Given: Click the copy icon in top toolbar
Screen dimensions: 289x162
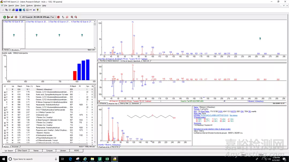Looking at the screenshot, I should pos(6,10).
